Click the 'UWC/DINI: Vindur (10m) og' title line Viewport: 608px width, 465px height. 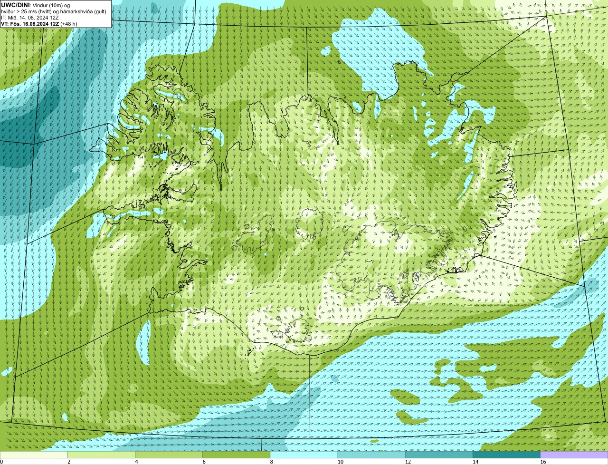coord(36,5)
